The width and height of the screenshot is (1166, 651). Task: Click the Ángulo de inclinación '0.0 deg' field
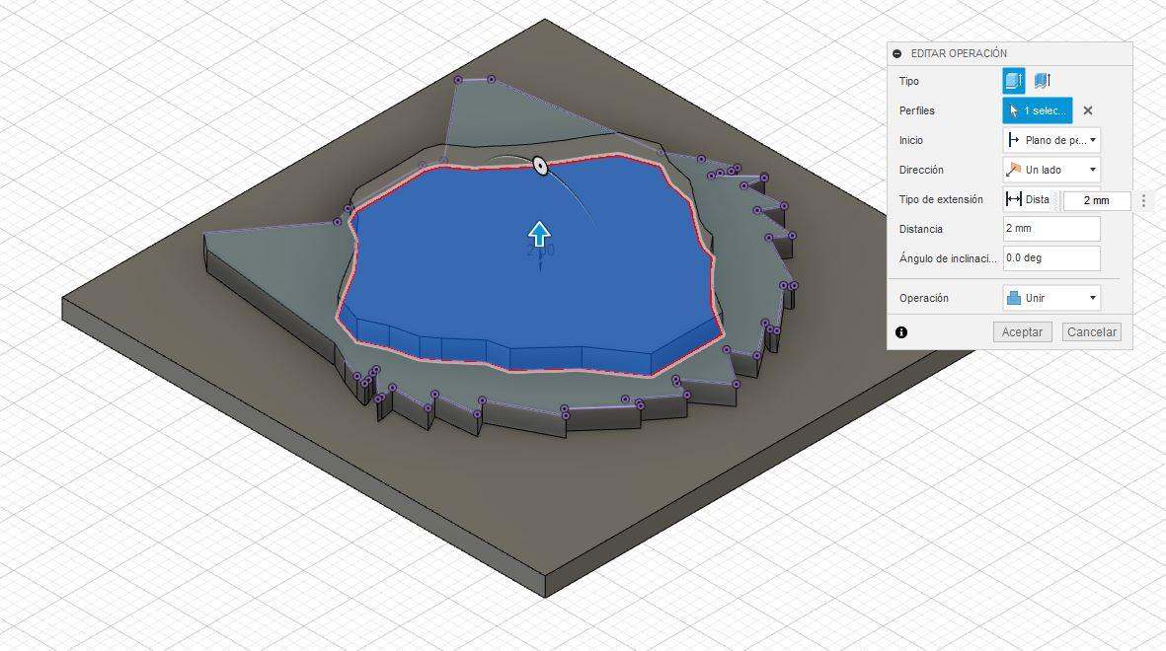pos(1051,257)
